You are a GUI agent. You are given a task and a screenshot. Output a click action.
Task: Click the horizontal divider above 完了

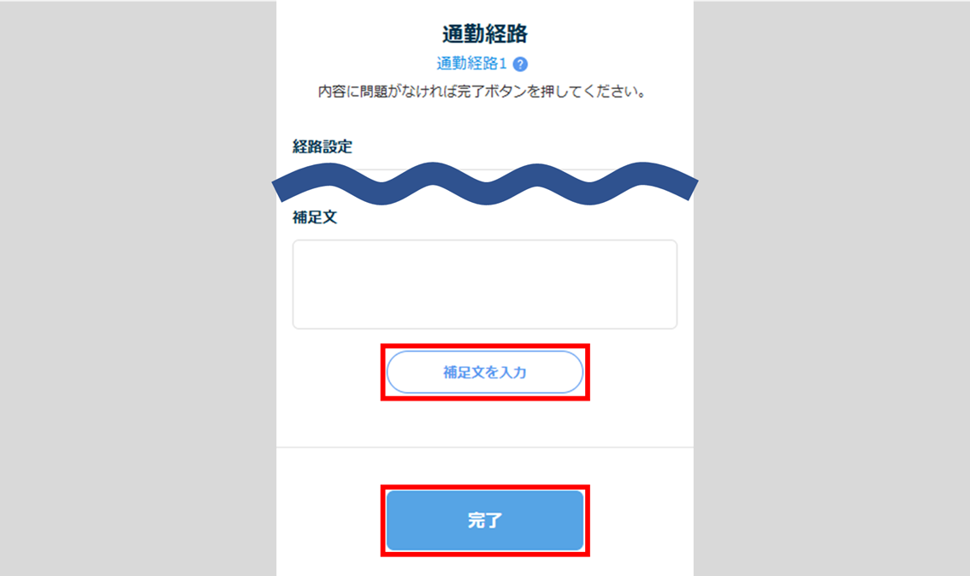(x=484, y=447)
